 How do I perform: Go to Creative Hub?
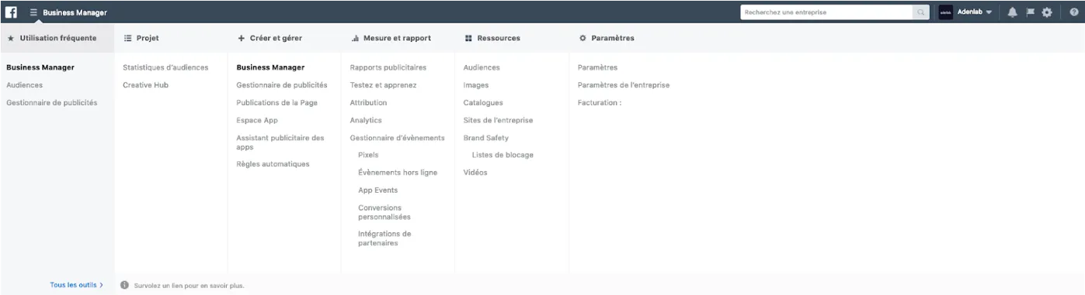145,85
